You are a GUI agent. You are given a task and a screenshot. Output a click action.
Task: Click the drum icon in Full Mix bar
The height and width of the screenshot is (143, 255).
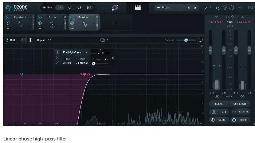[x=79, y=8]
